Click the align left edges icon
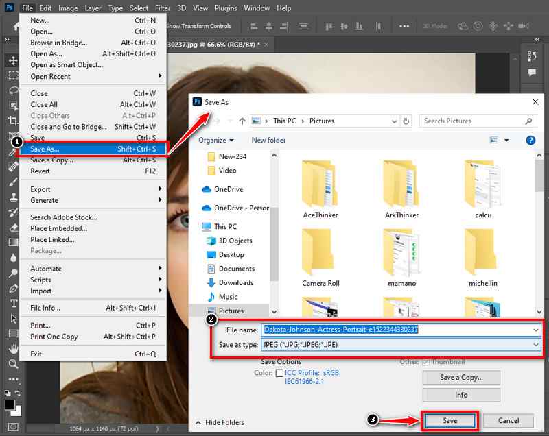 253,26
